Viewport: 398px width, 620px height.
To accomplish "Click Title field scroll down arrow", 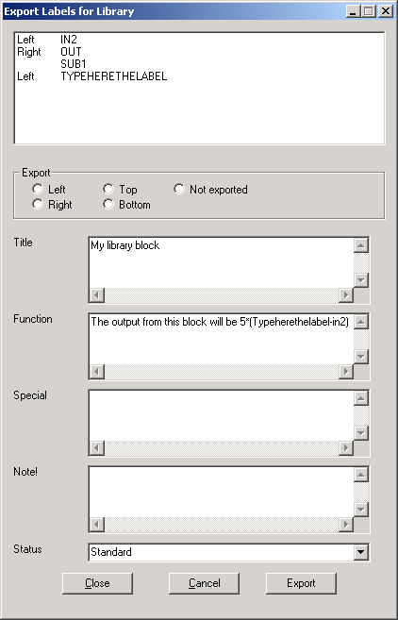I will coord(361,280).
